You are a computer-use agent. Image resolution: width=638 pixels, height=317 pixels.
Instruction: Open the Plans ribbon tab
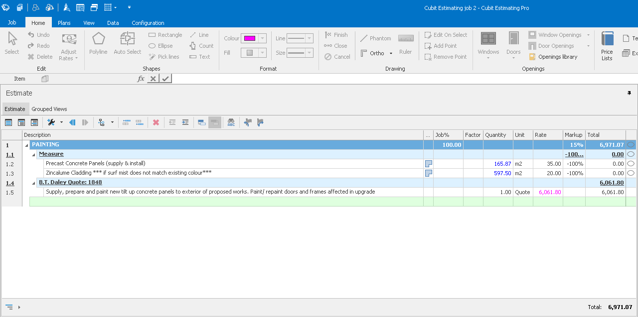click(x=64, y=23)
